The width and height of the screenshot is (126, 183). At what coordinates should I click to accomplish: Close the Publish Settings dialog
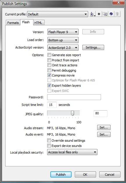coord(118,2)
